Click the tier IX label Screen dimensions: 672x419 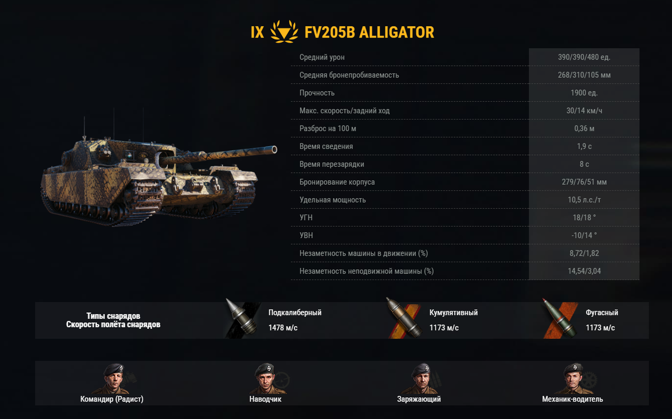(257, 32)
